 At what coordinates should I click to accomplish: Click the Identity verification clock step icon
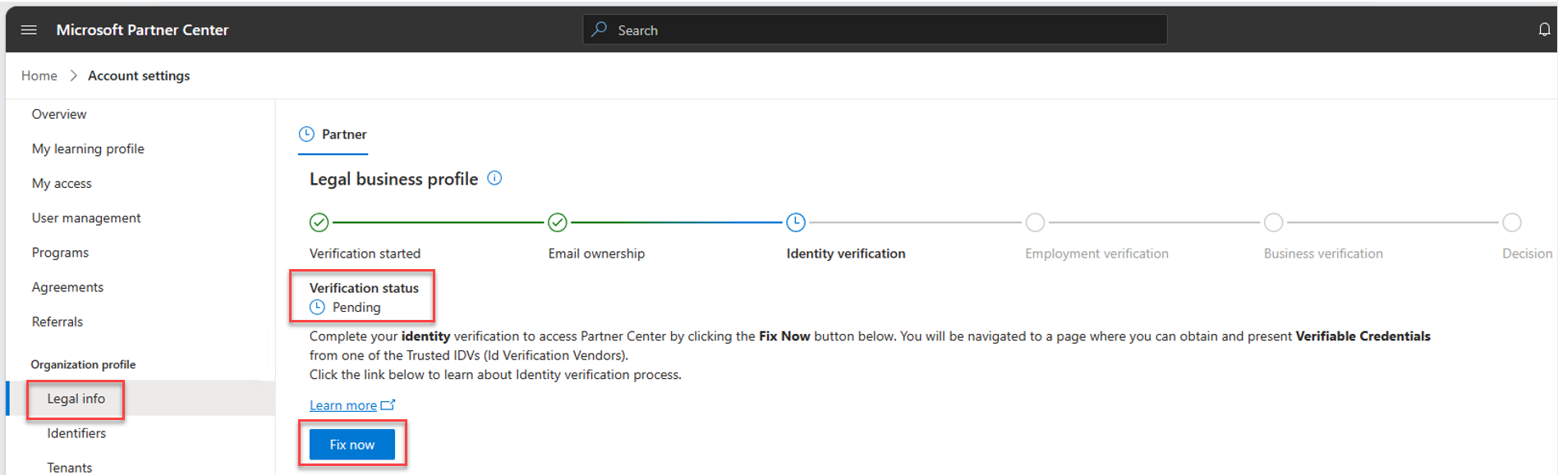[x=796, y=222]
